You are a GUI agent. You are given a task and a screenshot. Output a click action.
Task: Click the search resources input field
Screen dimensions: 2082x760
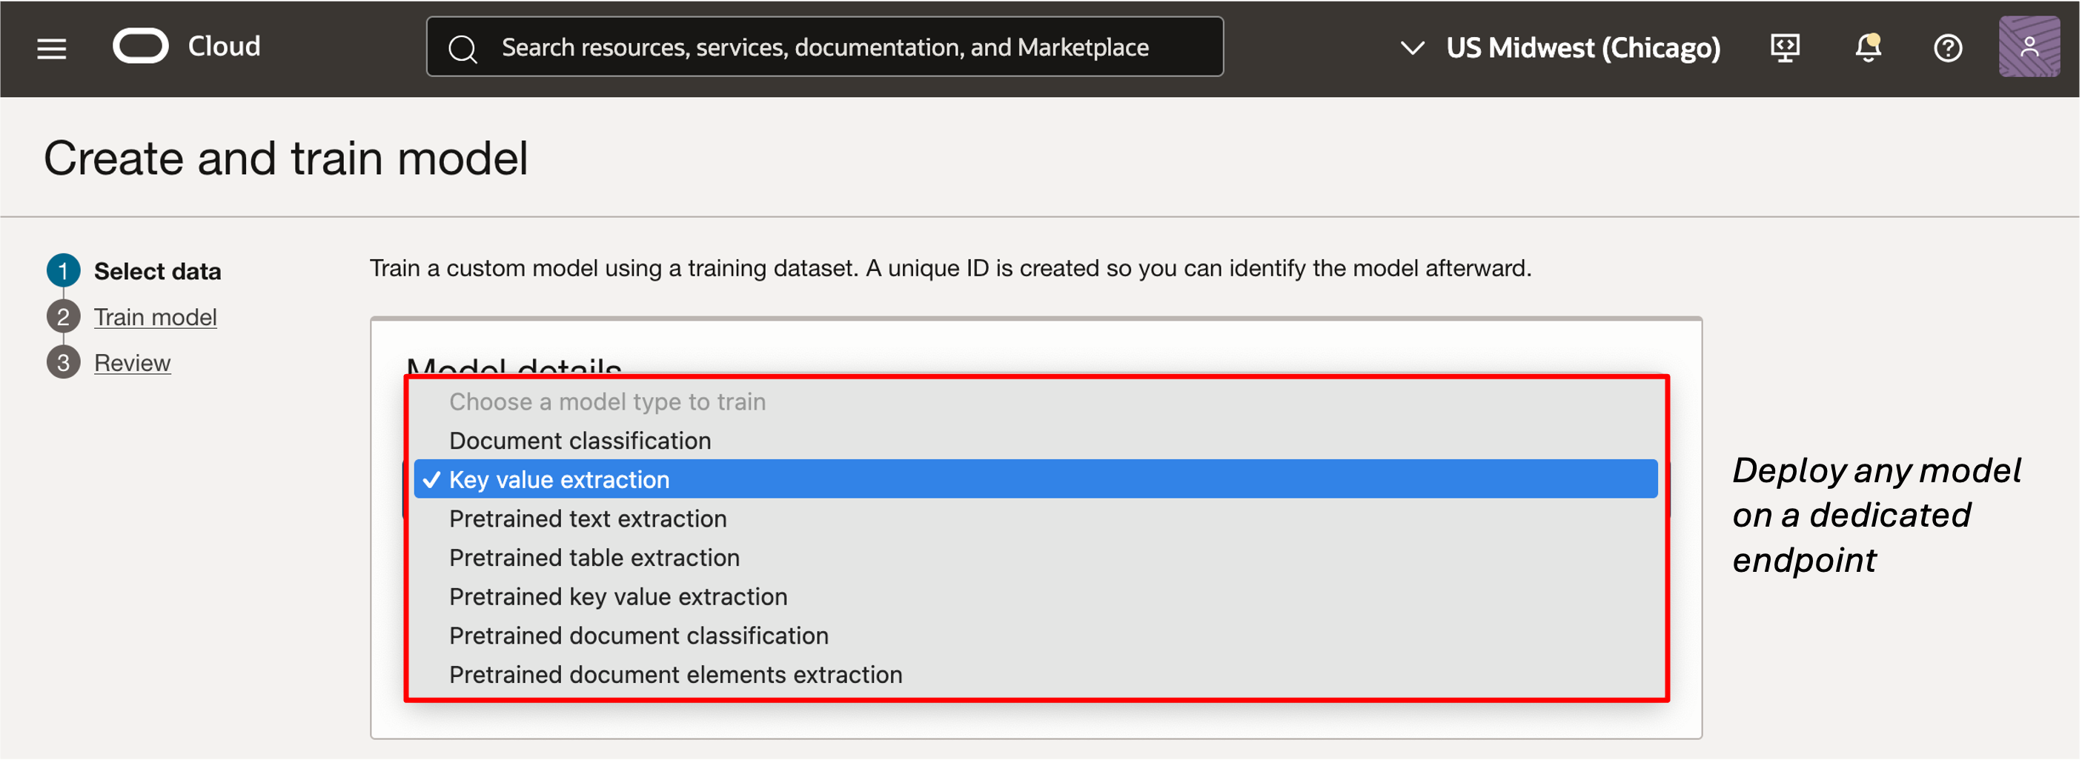[824, 47]
